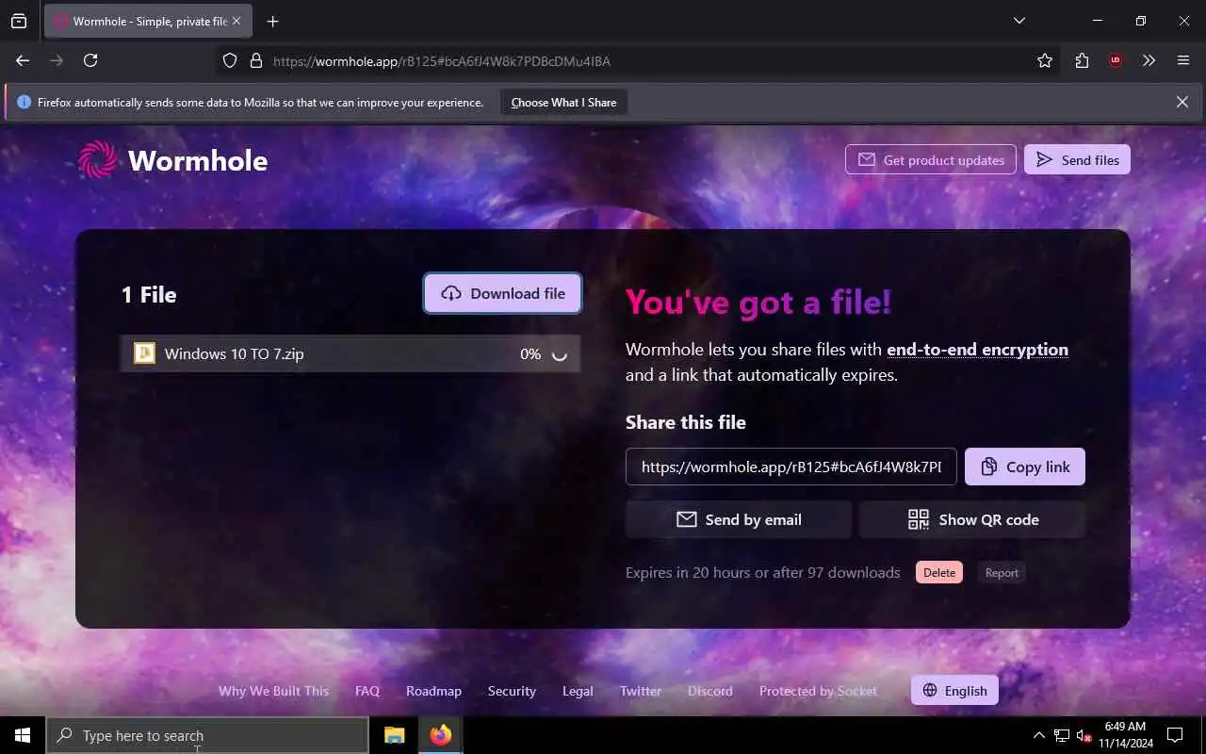Open the Firefox hamburger application menu

click(1183, 60)
